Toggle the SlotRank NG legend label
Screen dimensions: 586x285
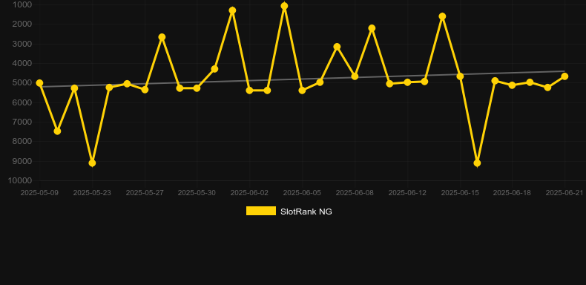[x=306, y=212]
